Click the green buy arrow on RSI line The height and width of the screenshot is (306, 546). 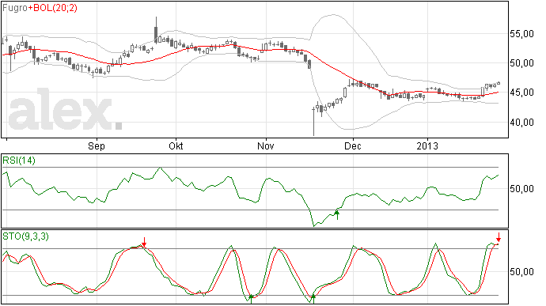coord(337,214)
